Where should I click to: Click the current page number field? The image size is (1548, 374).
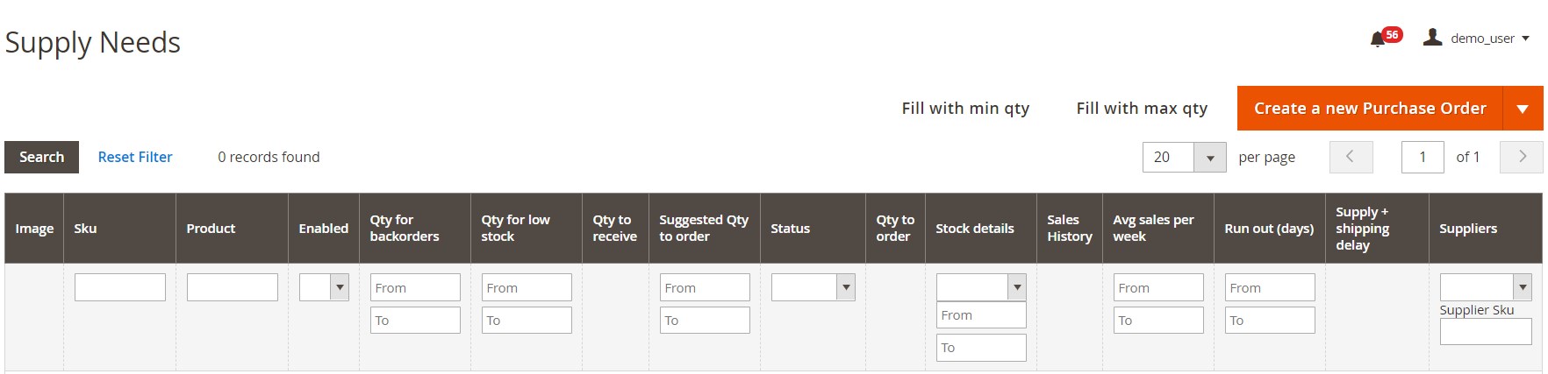(x=1423, y=157)
